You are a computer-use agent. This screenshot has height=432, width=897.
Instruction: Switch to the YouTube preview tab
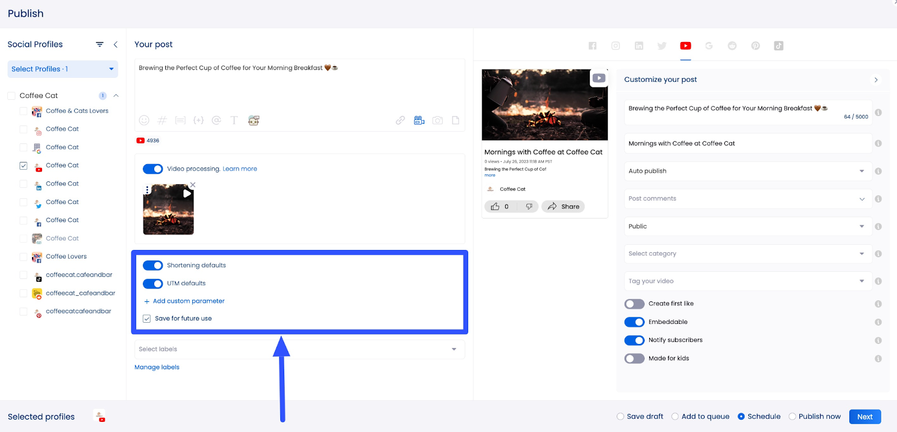(685, 46)
